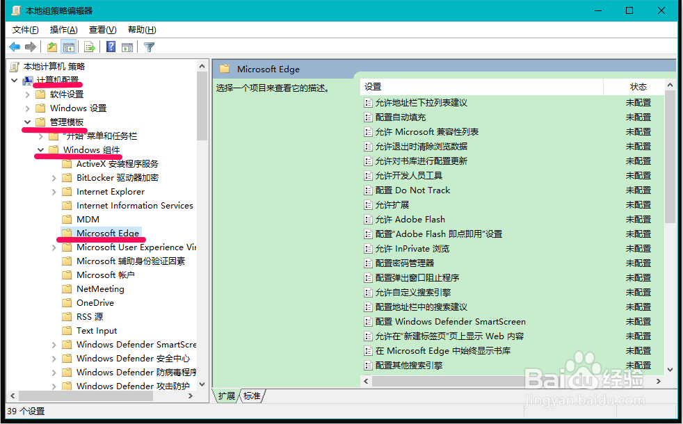This screenshot has height=424, width=683.
Task: Click the scroll icon of 本地计算机 策略
Action: click(15, 67)
